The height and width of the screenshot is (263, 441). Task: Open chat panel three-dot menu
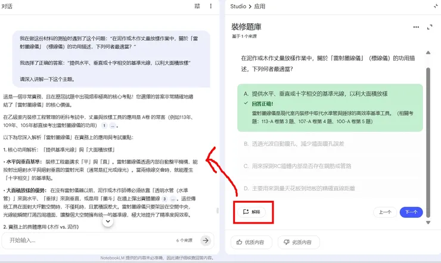click(x=210, y=6)
